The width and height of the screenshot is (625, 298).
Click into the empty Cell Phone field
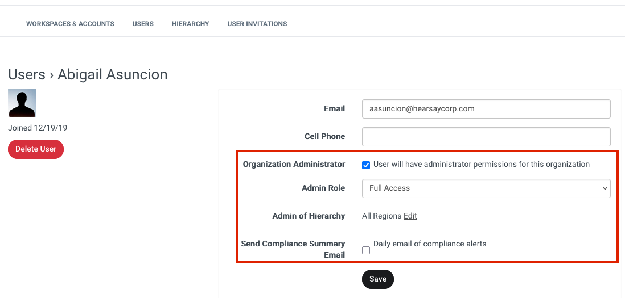point(486,137)
